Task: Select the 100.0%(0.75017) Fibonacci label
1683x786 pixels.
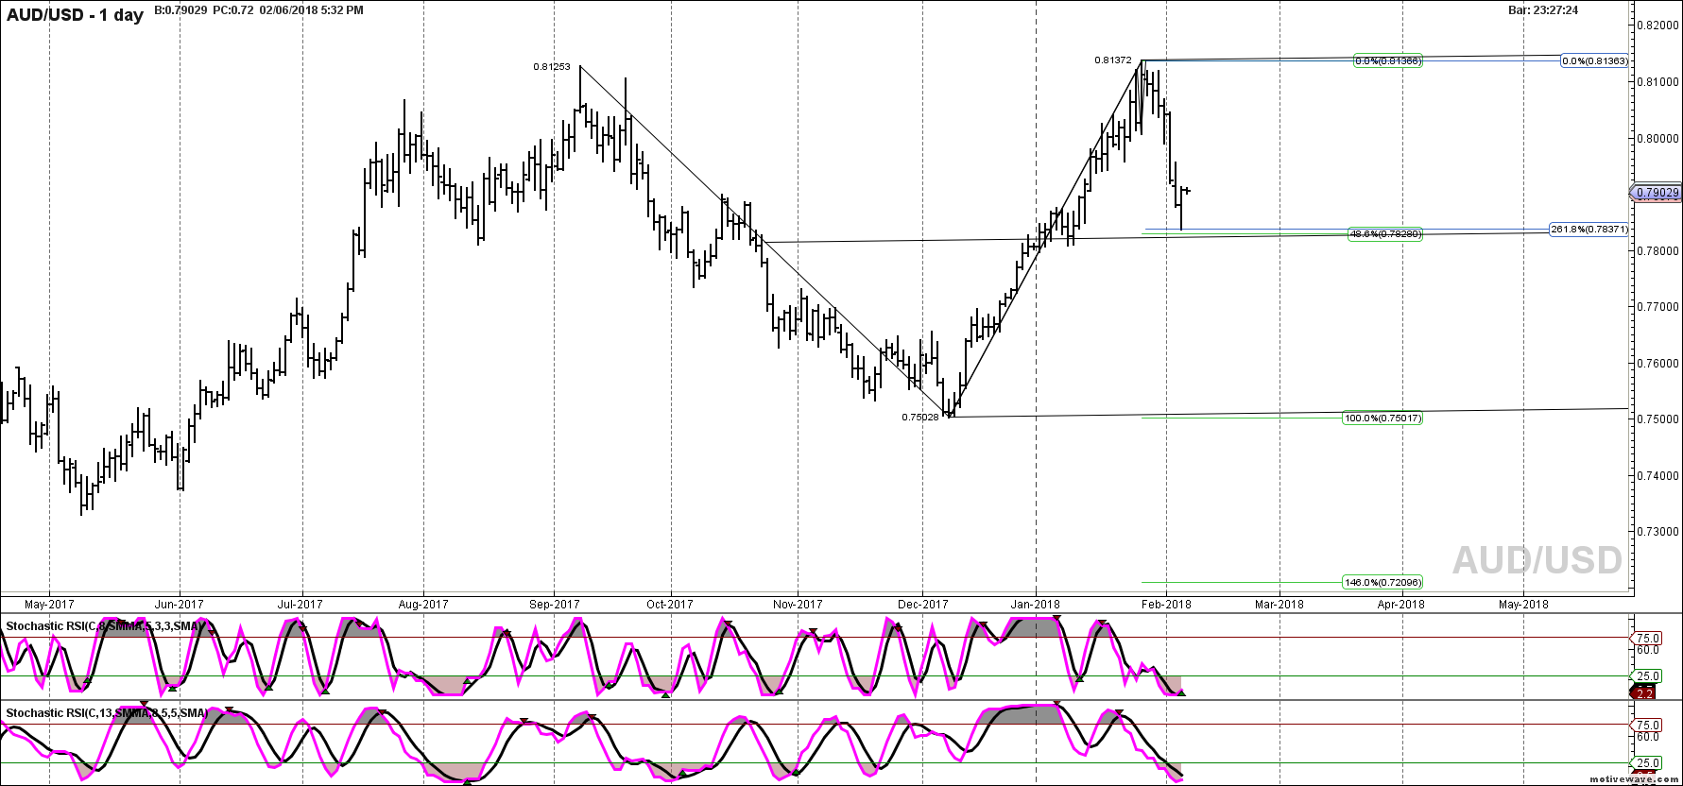Action: (1382, 418)
